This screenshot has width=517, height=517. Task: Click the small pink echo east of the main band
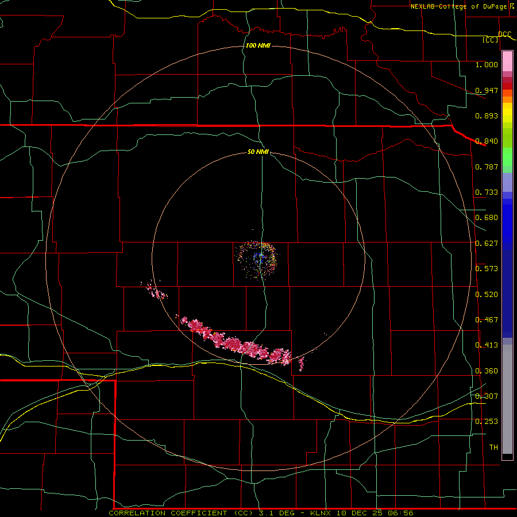pos(302,364)
